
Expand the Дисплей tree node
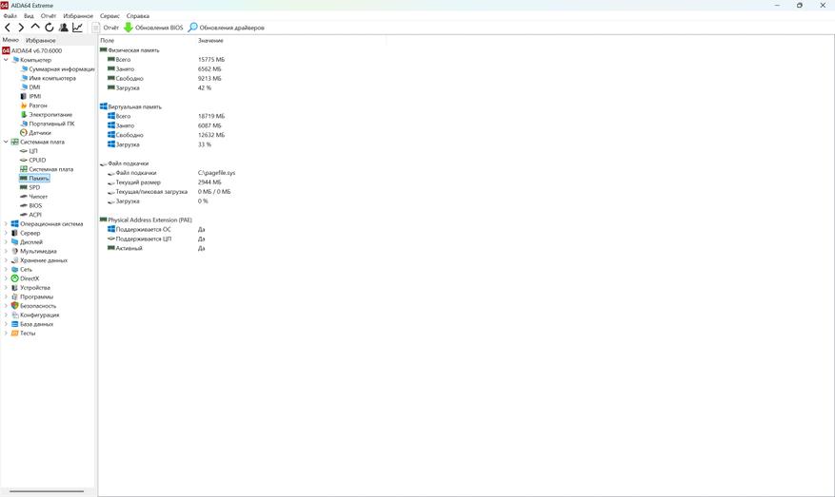pos(6,242)
